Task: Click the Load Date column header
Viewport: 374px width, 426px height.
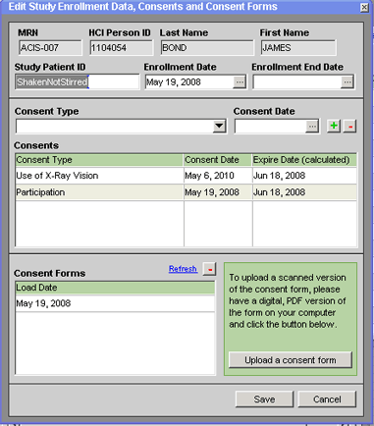Action: coord(115,288)
